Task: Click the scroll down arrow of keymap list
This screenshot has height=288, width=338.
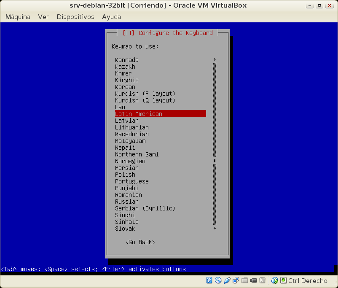Action: coord(215,229)
